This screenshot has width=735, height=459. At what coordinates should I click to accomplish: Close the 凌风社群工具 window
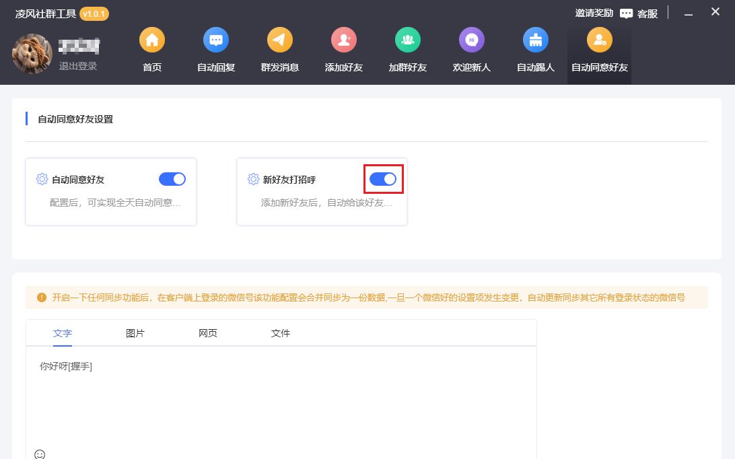pos(715,11)
